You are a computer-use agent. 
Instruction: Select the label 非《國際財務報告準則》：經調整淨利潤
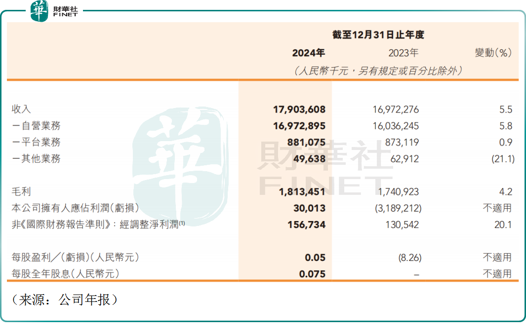tap(98, 224)
